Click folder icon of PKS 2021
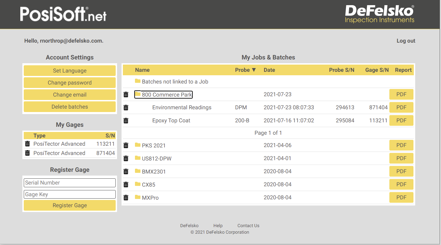The height and width of the screenshot is (245, 441). 138,145
